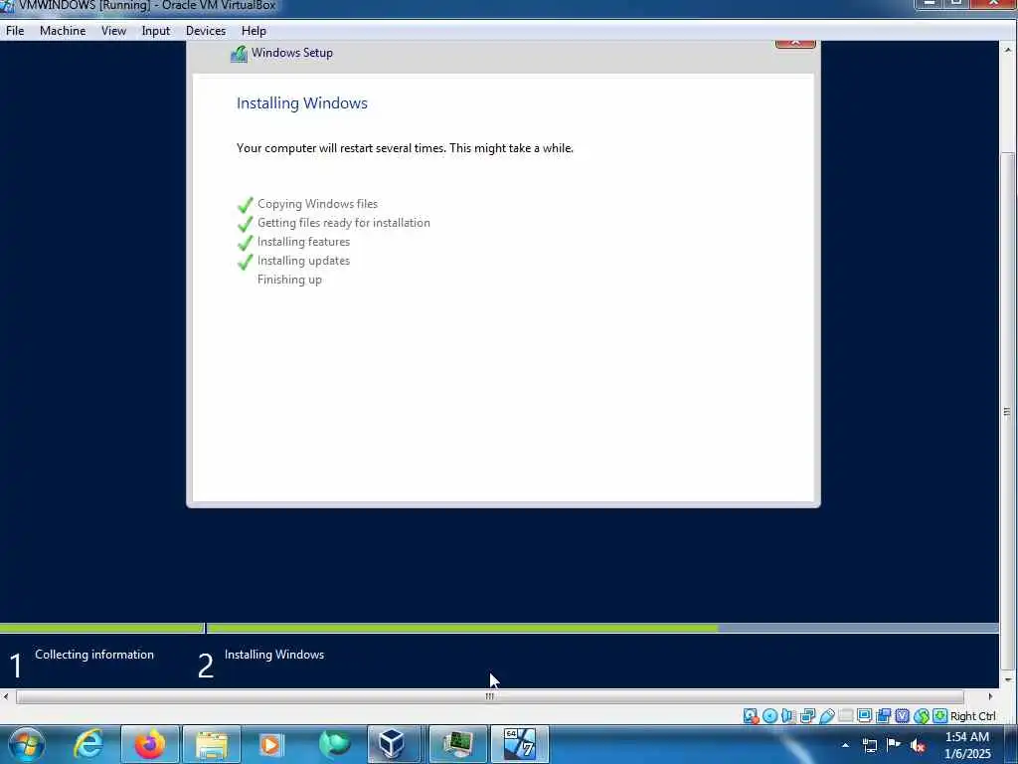Screen dimensions: 1018x764
Task: Open the Input menu
Action: [156, 31]
